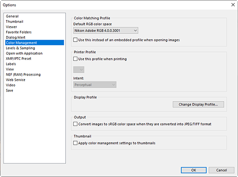The height and width of the screenshot is (177, 238).
Task: Enable convert images to sRGB checkbox
Action: pos(76,124)
